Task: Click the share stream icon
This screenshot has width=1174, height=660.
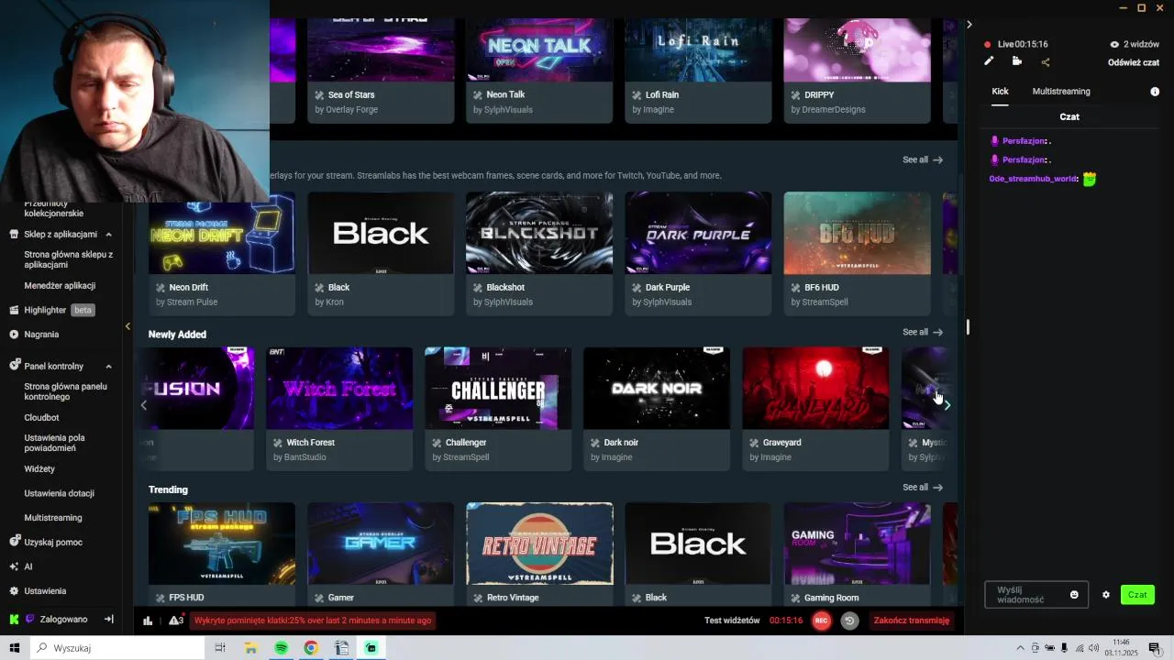Action: click(x=1046, y=62)
